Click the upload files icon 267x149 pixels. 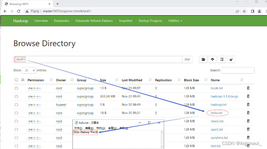point(212,59)
